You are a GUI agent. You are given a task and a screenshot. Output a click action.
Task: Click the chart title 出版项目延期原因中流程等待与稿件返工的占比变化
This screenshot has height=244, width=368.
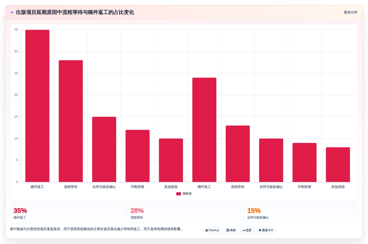75,12
